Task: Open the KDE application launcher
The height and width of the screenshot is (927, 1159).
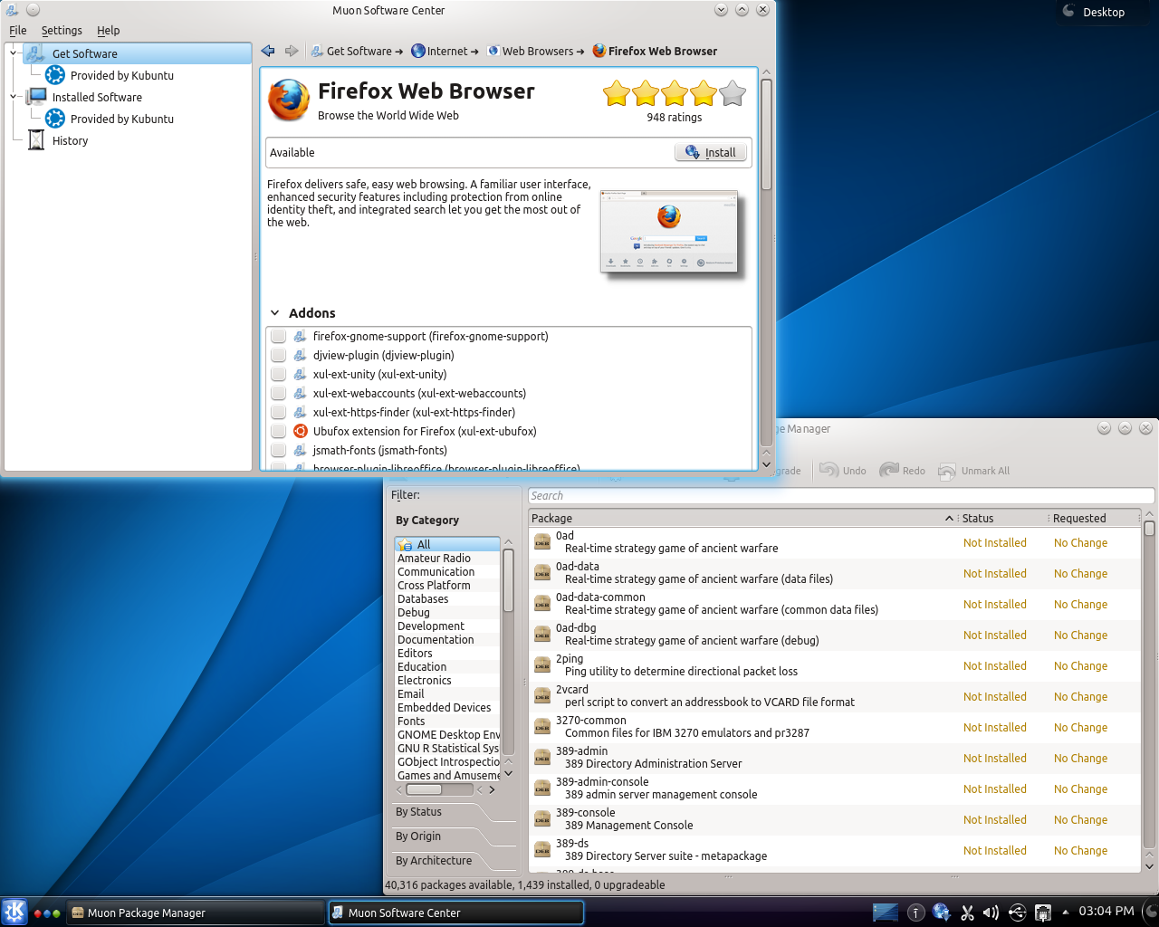Action: (x=14, y=912)
